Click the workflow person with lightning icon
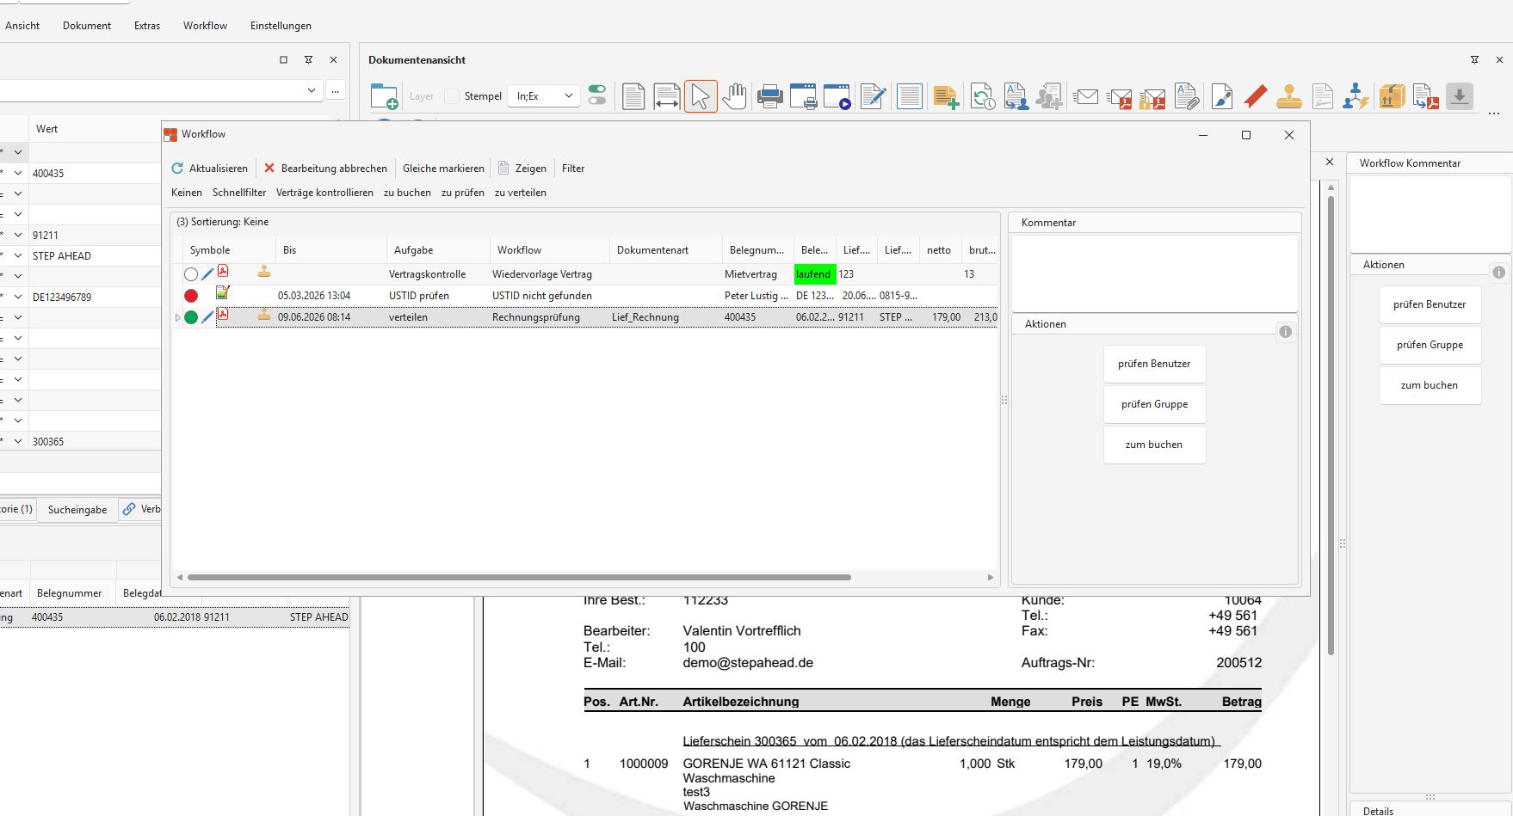Image resolution: width=1513 pixels, height=816 pixels. pyautogui.click(x=1356, y=96)
